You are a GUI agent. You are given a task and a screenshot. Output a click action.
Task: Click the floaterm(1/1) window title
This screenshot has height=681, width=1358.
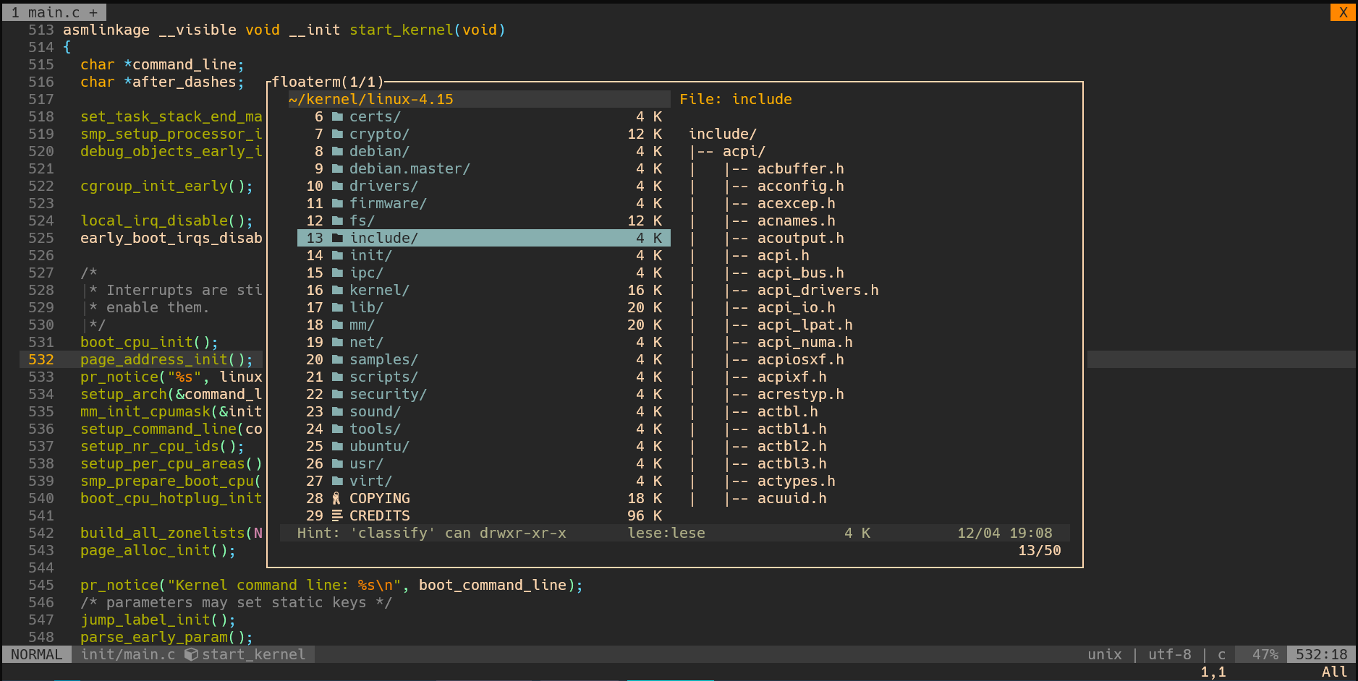point(328,82)
